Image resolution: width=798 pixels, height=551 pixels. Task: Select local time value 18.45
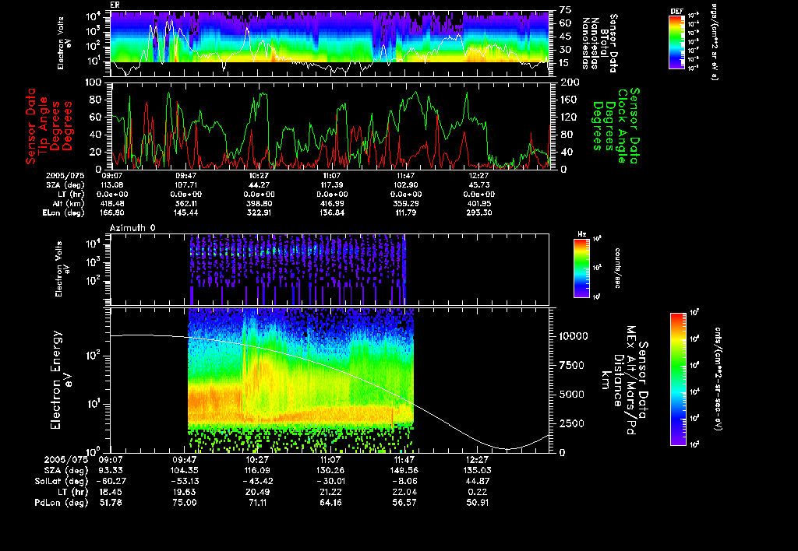(111, 492)
